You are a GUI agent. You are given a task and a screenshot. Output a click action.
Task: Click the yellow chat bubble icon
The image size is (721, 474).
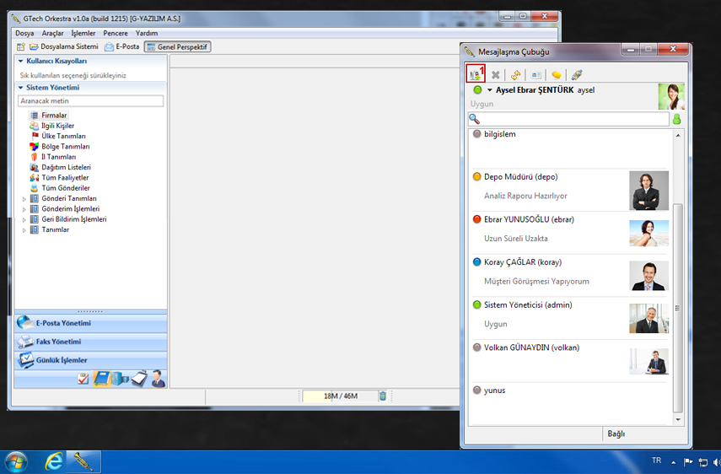click(557, 75)
